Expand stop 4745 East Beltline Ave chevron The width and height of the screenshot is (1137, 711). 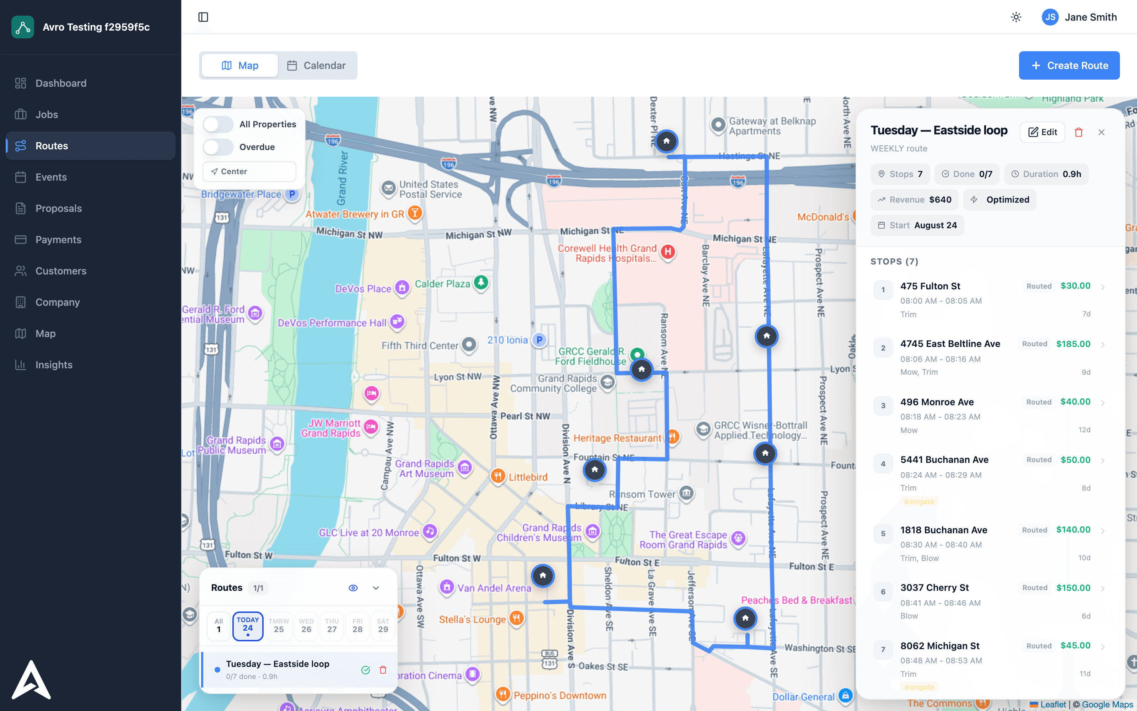tap(1103, 345)
